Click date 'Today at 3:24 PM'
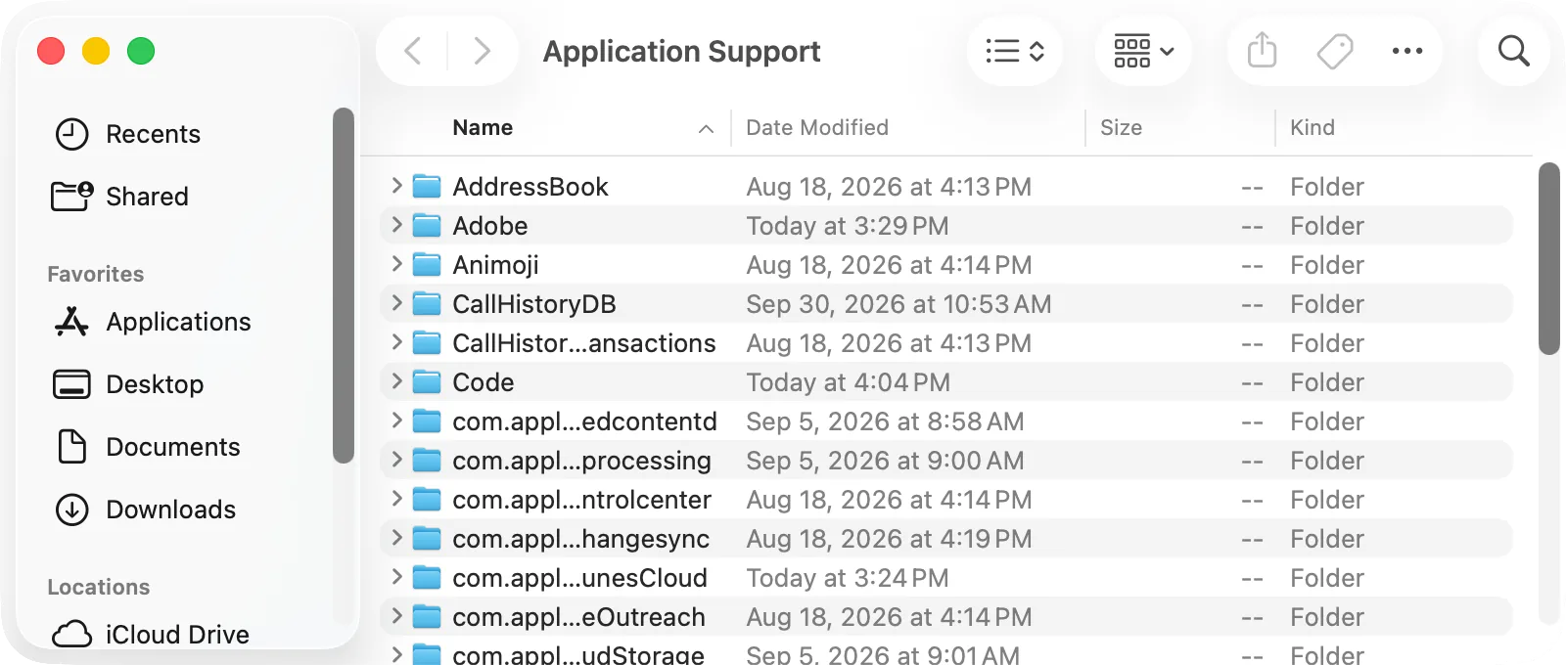This screenshot has height=665, width=1566. tap(848, 578)
